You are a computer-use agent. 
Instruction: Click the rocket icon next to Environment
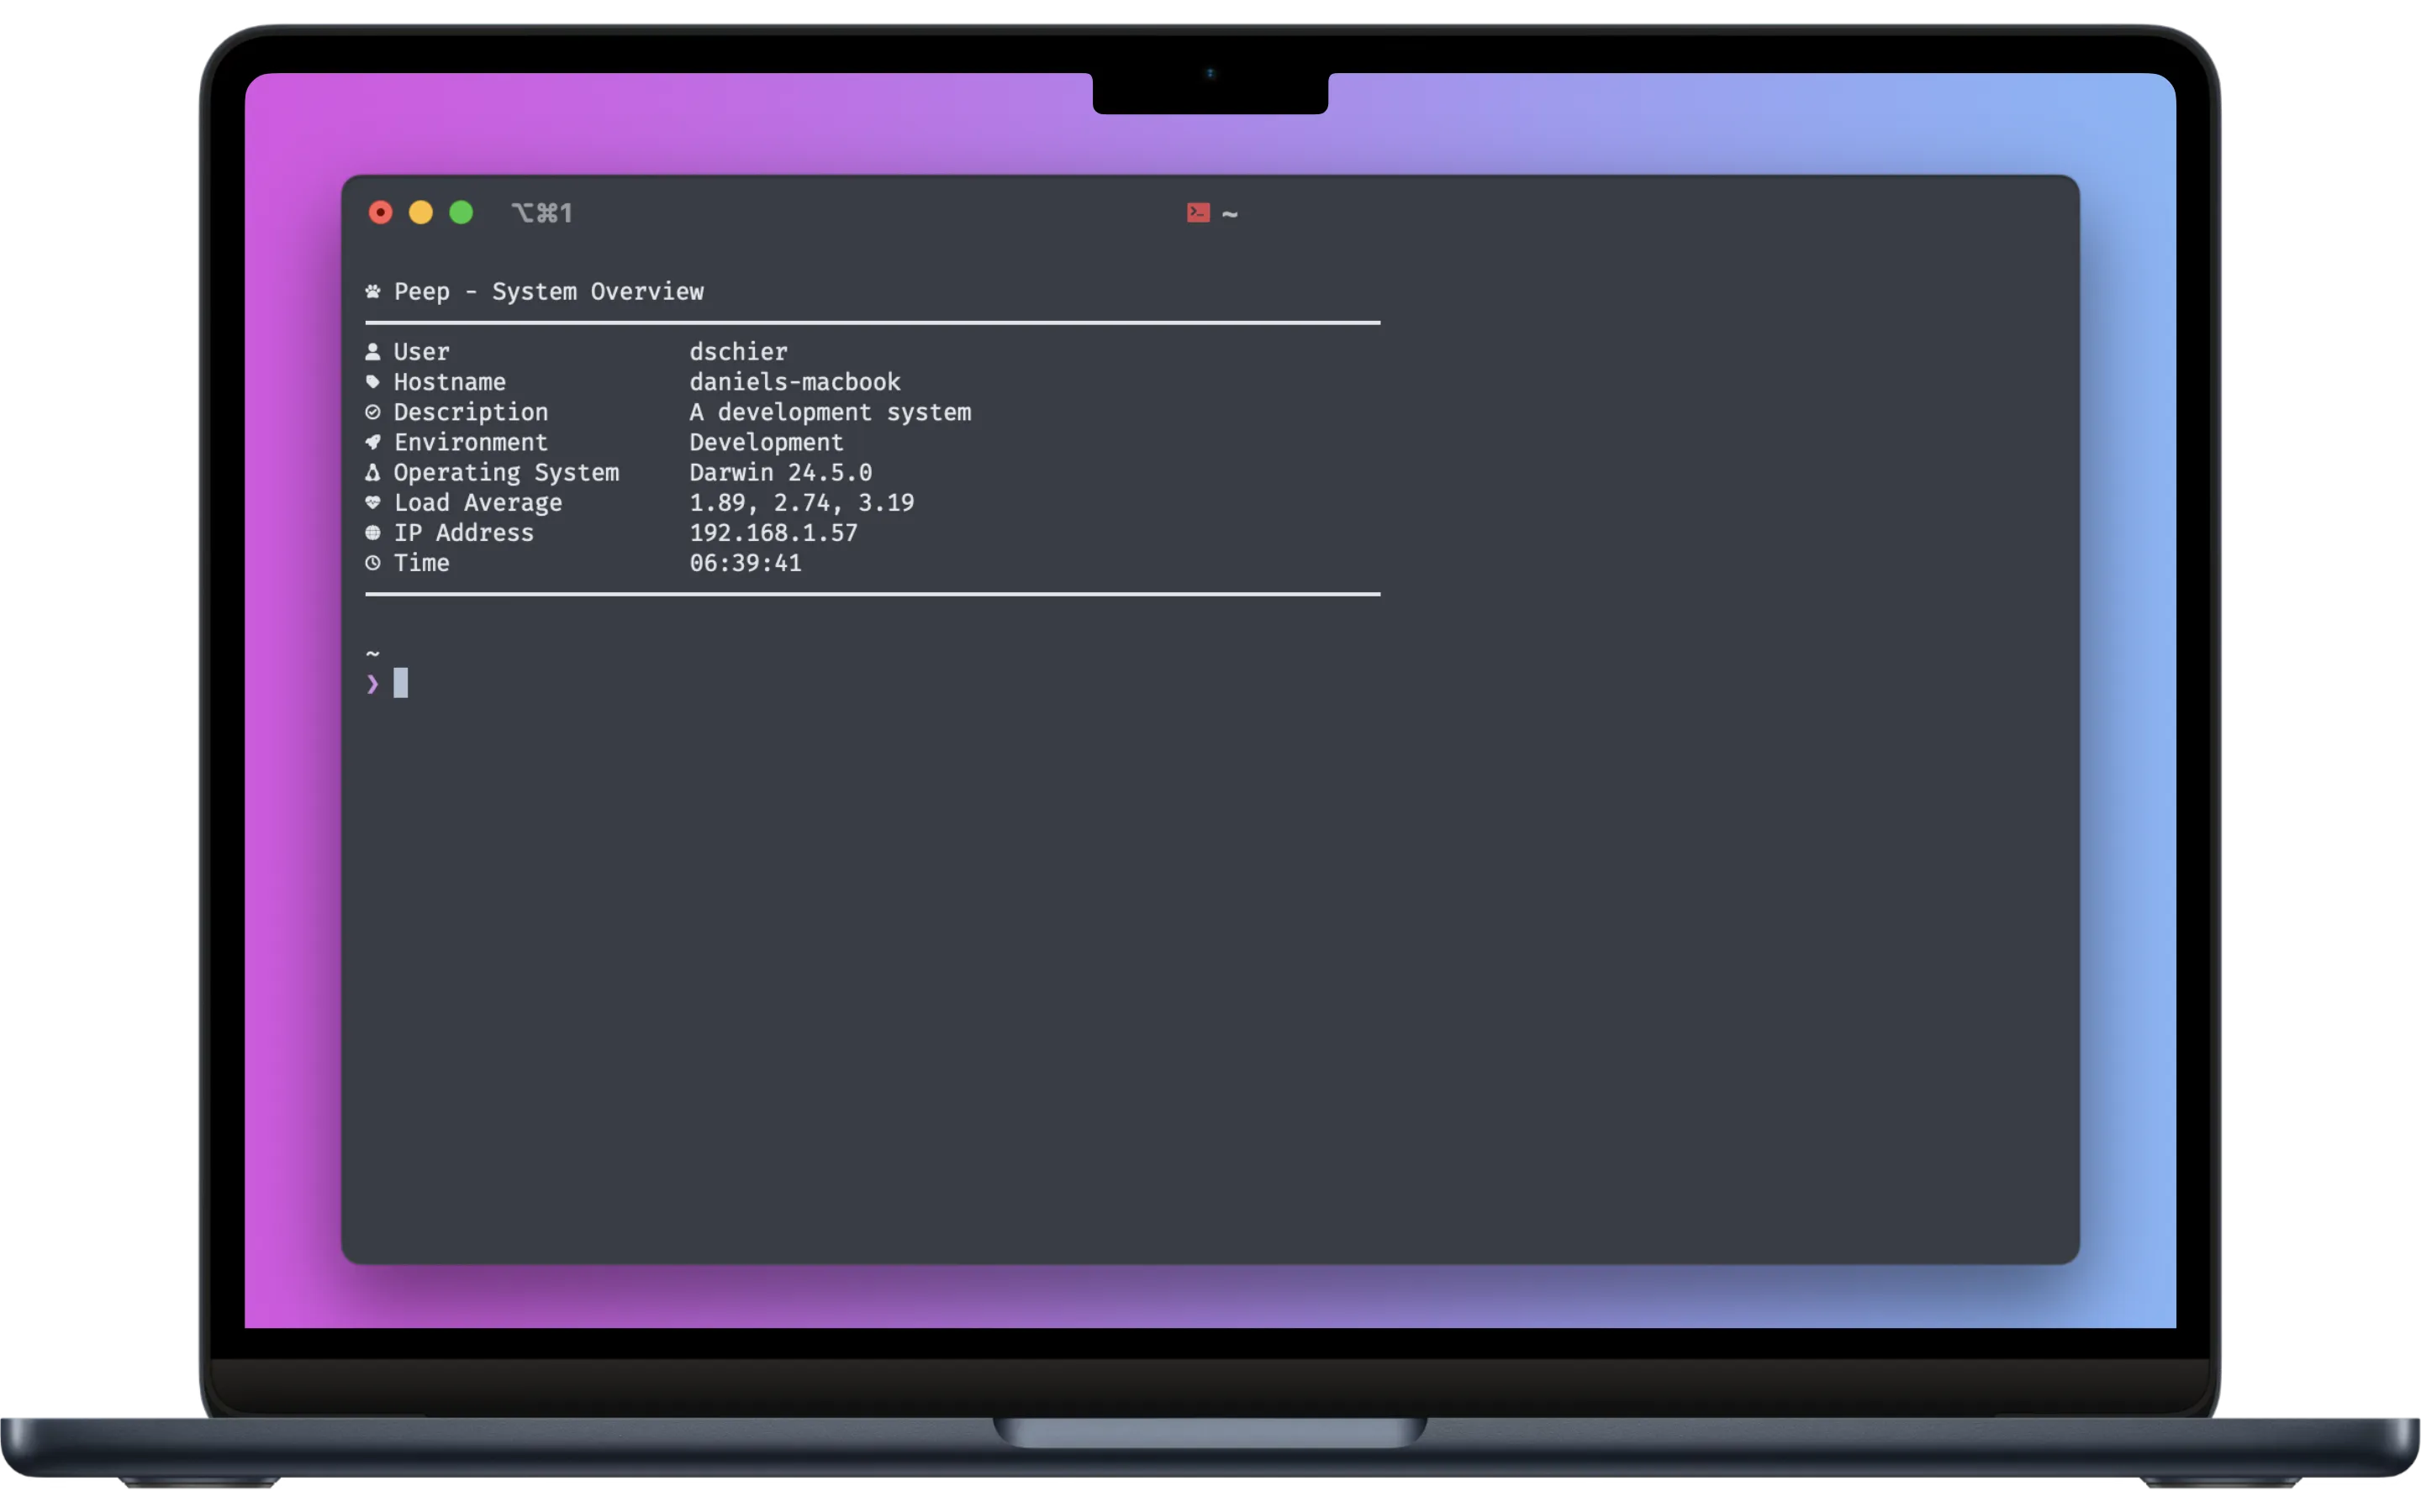pyautogui.click(x=372, y=442)
